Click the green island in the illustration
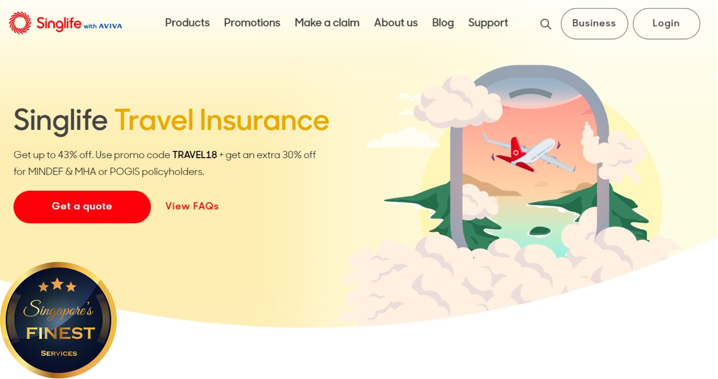The width and height of the screenshot is (718, 379). pyautogui.click(x=540, y=231)
